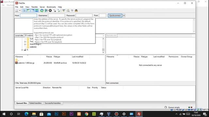209x117 pixels.
Task: Sort local files by Last modified column
Action: click(x=78, y=57)
